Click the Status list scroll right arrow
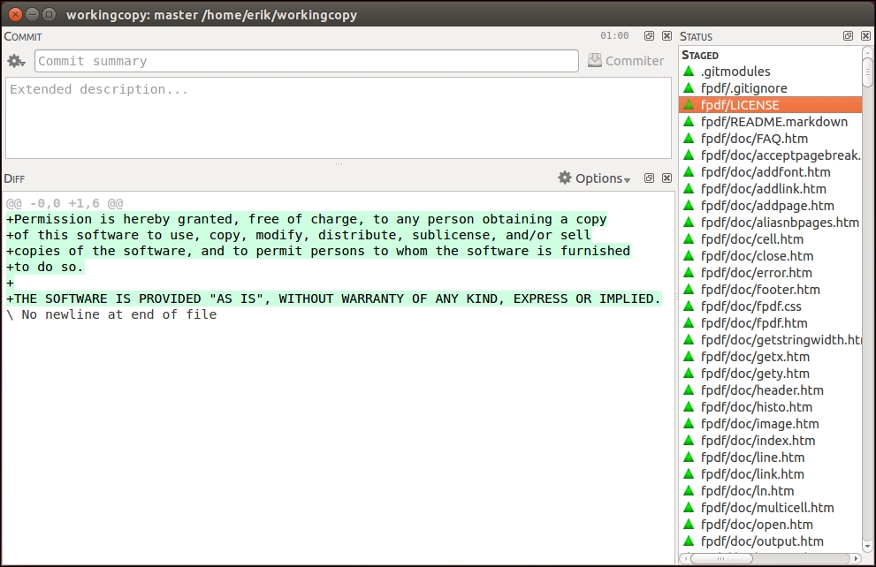 click(x=856, y=558)
